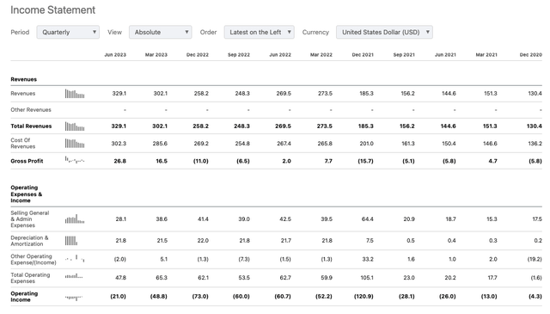Click Gross Profit value 16.5

162,161
